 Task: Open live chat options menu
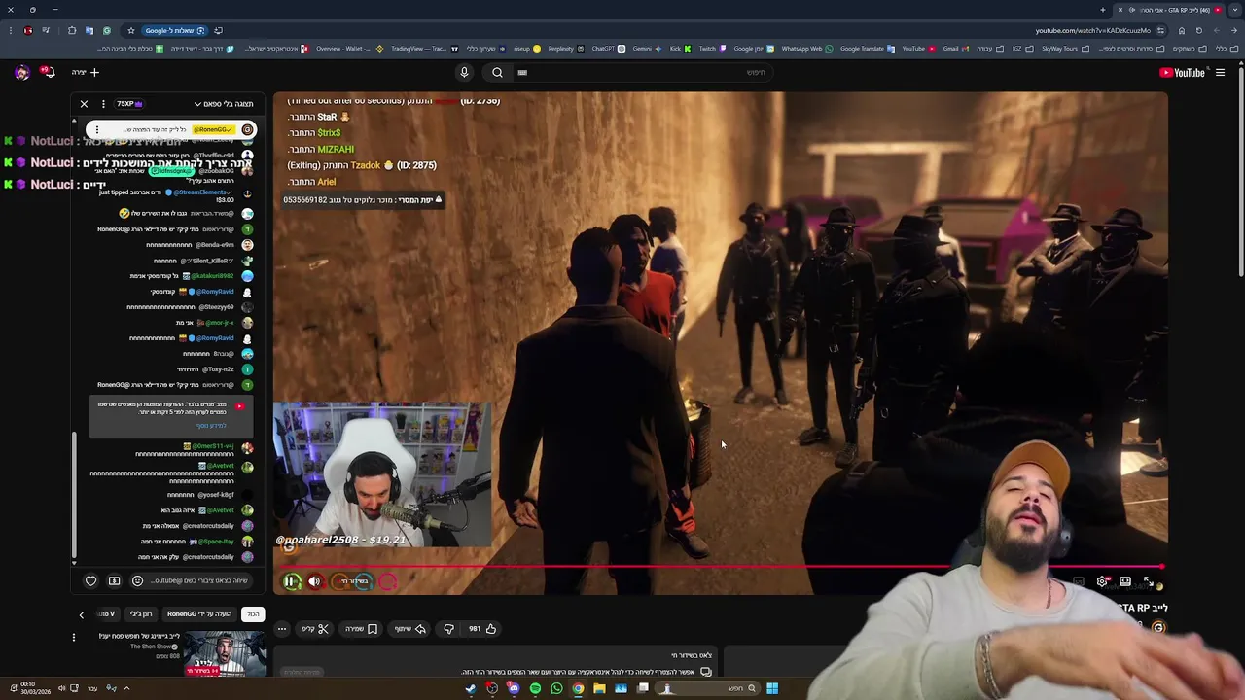coord(103,104)
